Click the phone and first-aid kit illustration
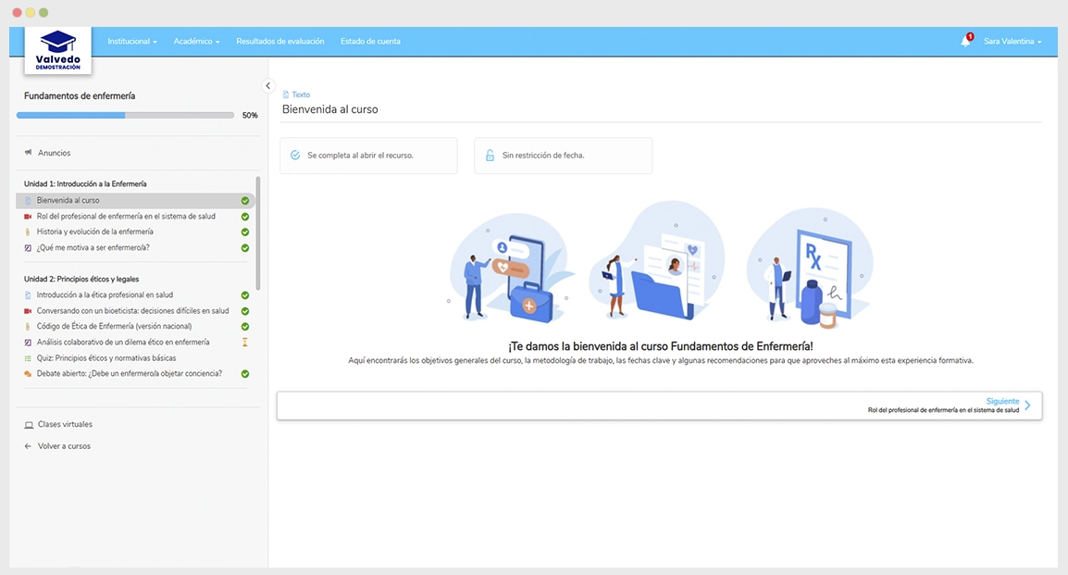 click(511, 268)
